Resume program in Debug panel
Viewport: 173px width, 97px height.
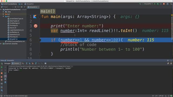tap(2, 67)
